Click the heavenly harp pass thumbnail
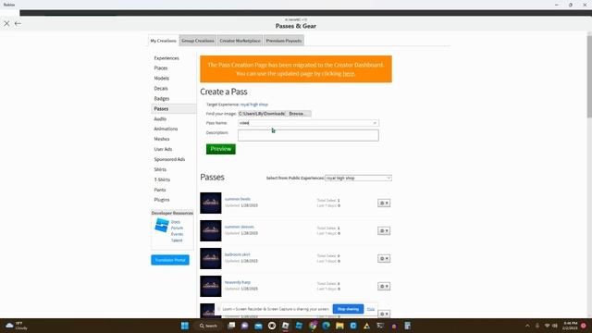This screenshot has height=333, width=592. [211, 286]
